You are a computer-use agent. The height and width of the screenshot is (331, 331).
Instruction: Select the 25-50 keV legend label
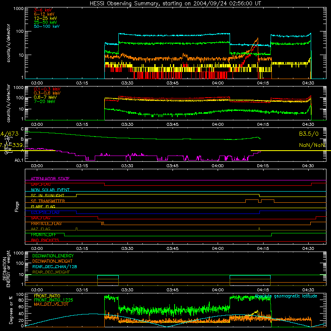46,22
